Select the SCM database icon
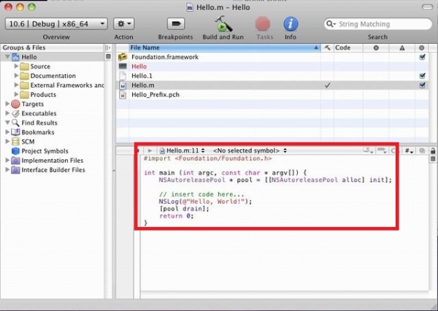Viewport: 438px width, 311px height. point(15,142)
